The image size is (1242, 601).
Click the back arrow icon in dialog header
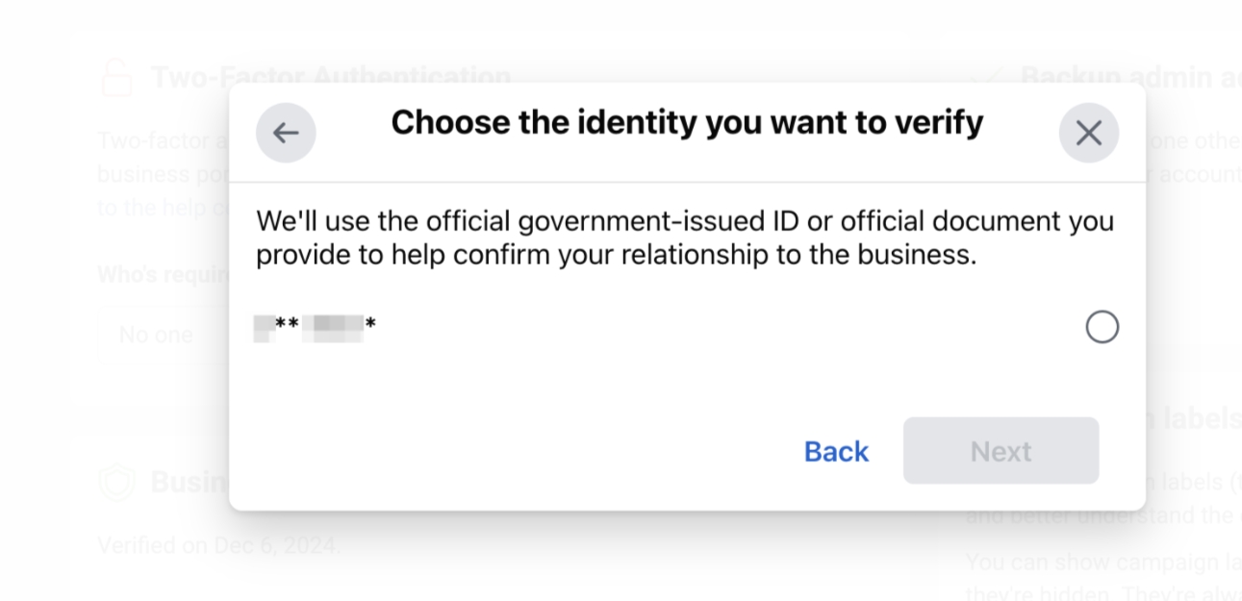(x=286, y=133)
